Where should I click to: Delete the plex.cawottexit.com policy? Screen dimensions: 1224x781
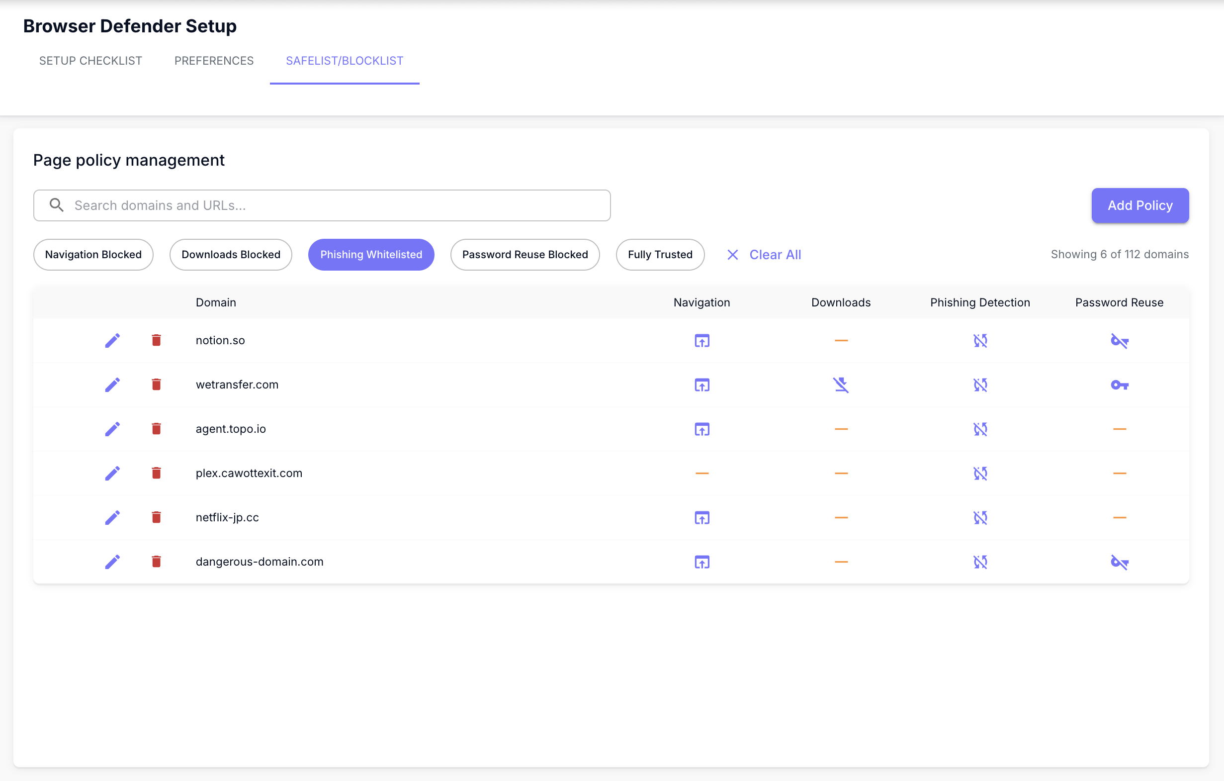point(156,473)
